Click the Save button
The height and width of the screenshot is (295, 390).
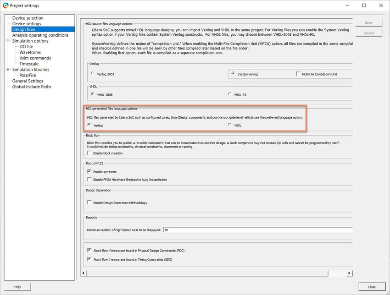coord(368,22)
